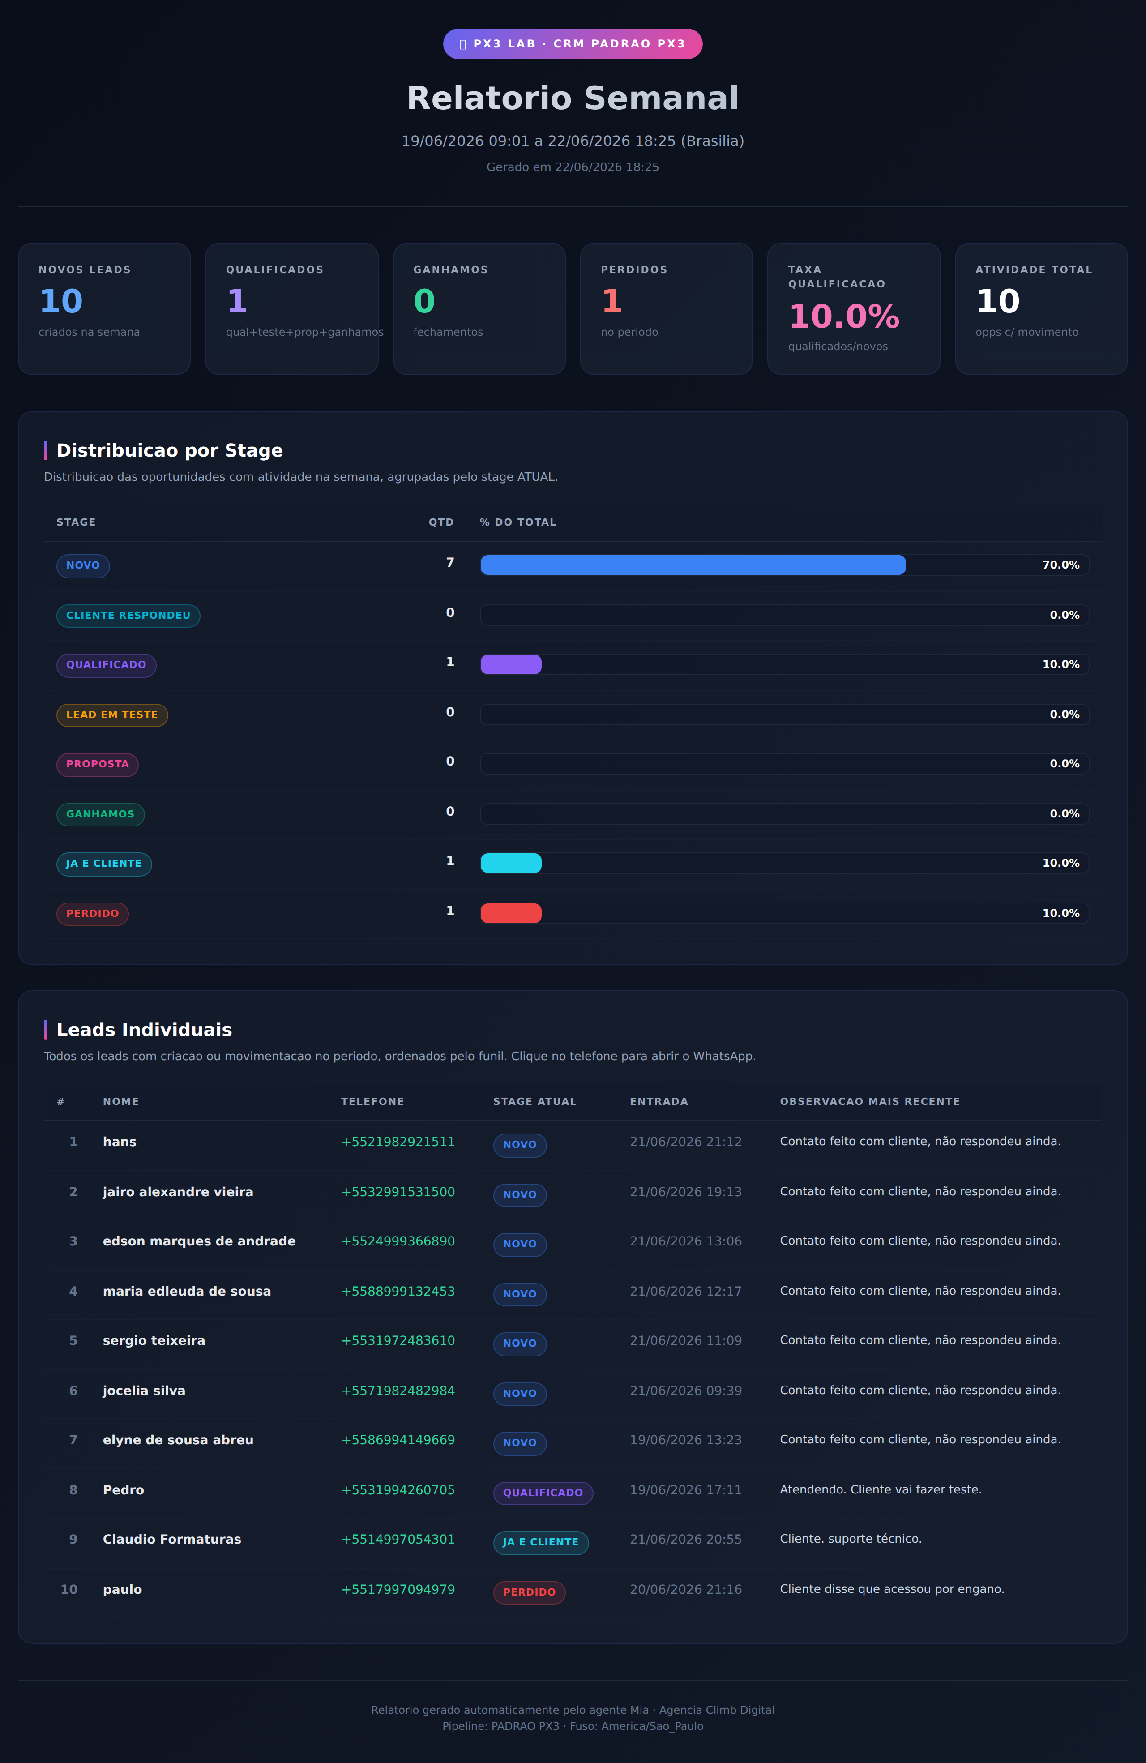This screenshot has width=1146, height=1763.
Task: Open WhatsApp for phone +5521982921511
Action: pyautogui.click(x=398, y=1142)
